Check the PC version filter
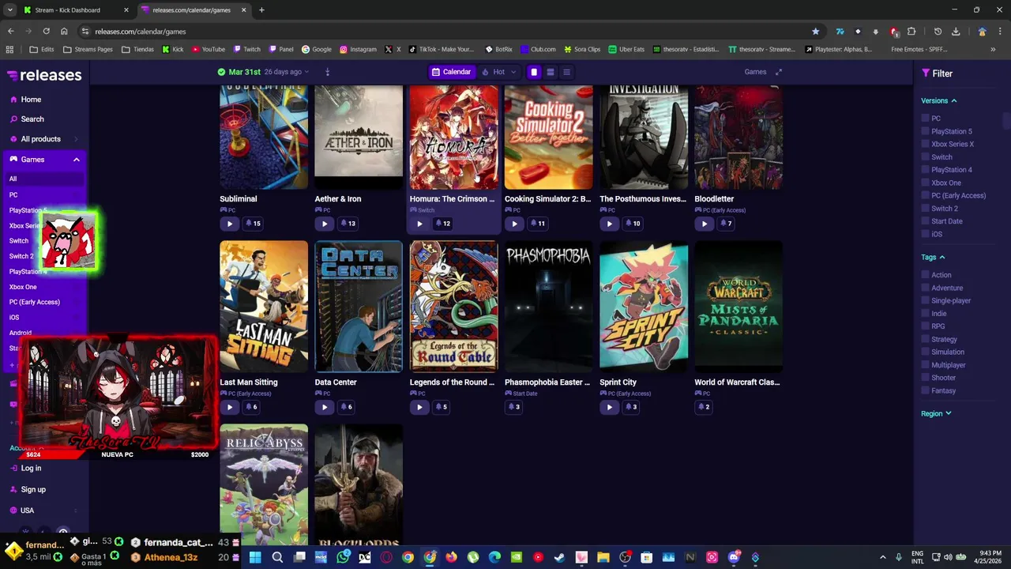 pos(925,119)
